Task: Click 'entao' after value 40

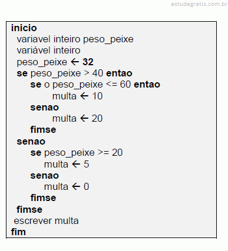Action: click(119, 73)
